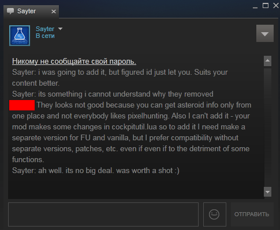Image resolution: width=280 pixels, height=230 pixels.
Task: Click the Sayter username link
Action: (45, 29)
